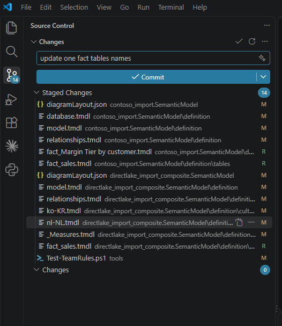Viewport: 282px width, 326px height.
Task: Collapse the Staged Changes group
Action: pyautogui.click(x=36, y=92)
